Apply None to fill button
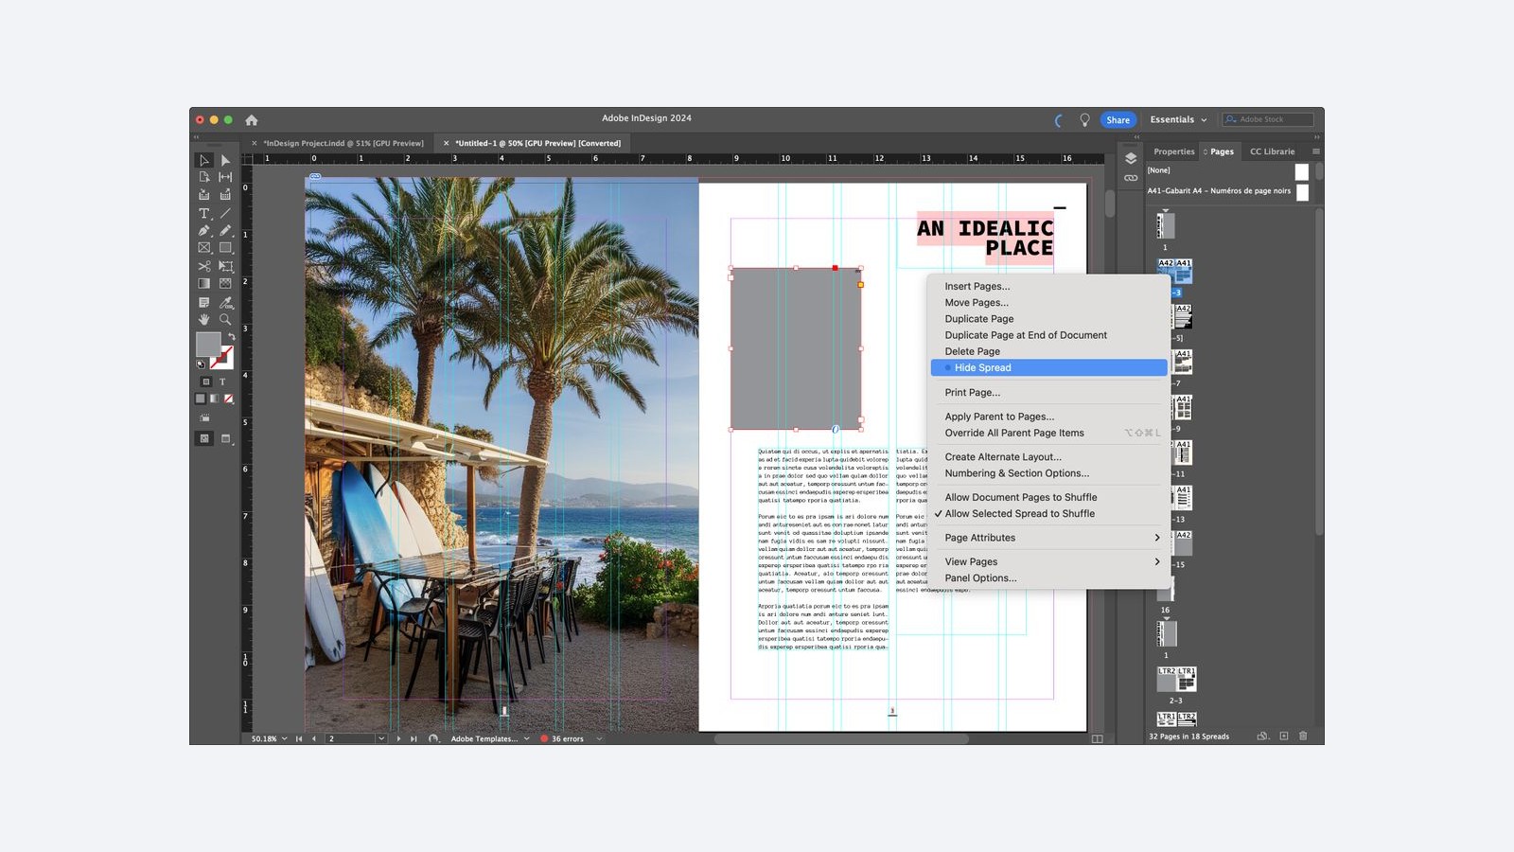 click(x=228, y=399)
